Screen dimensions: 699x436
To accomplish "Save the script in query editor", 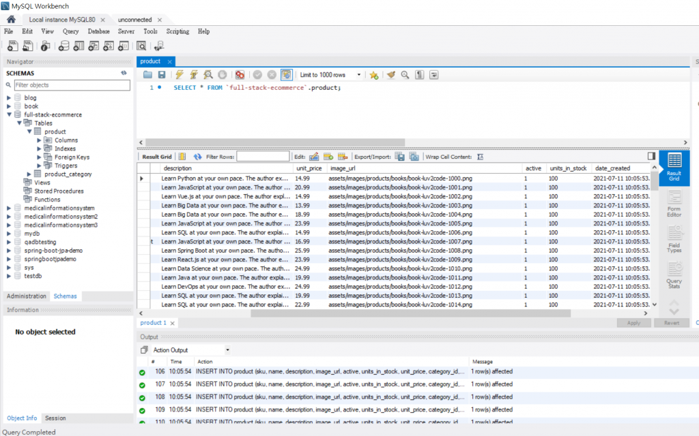I will point(161,75).
